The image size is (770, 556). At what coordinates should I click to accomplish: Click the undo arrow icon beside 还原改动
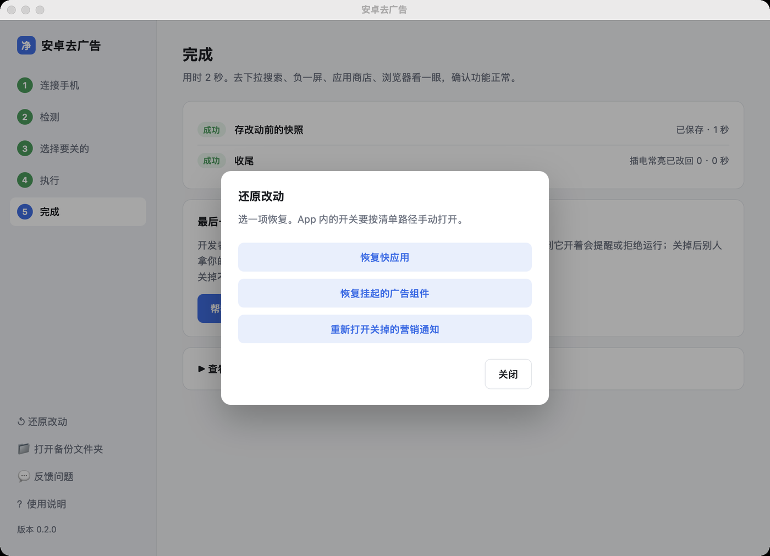[x=21, y=421]
